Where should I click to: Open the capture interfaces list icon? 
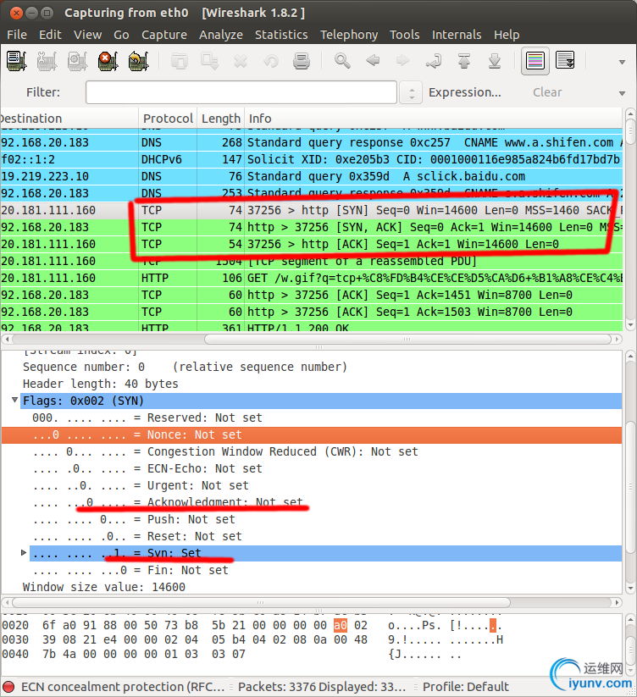pos(17,61)
